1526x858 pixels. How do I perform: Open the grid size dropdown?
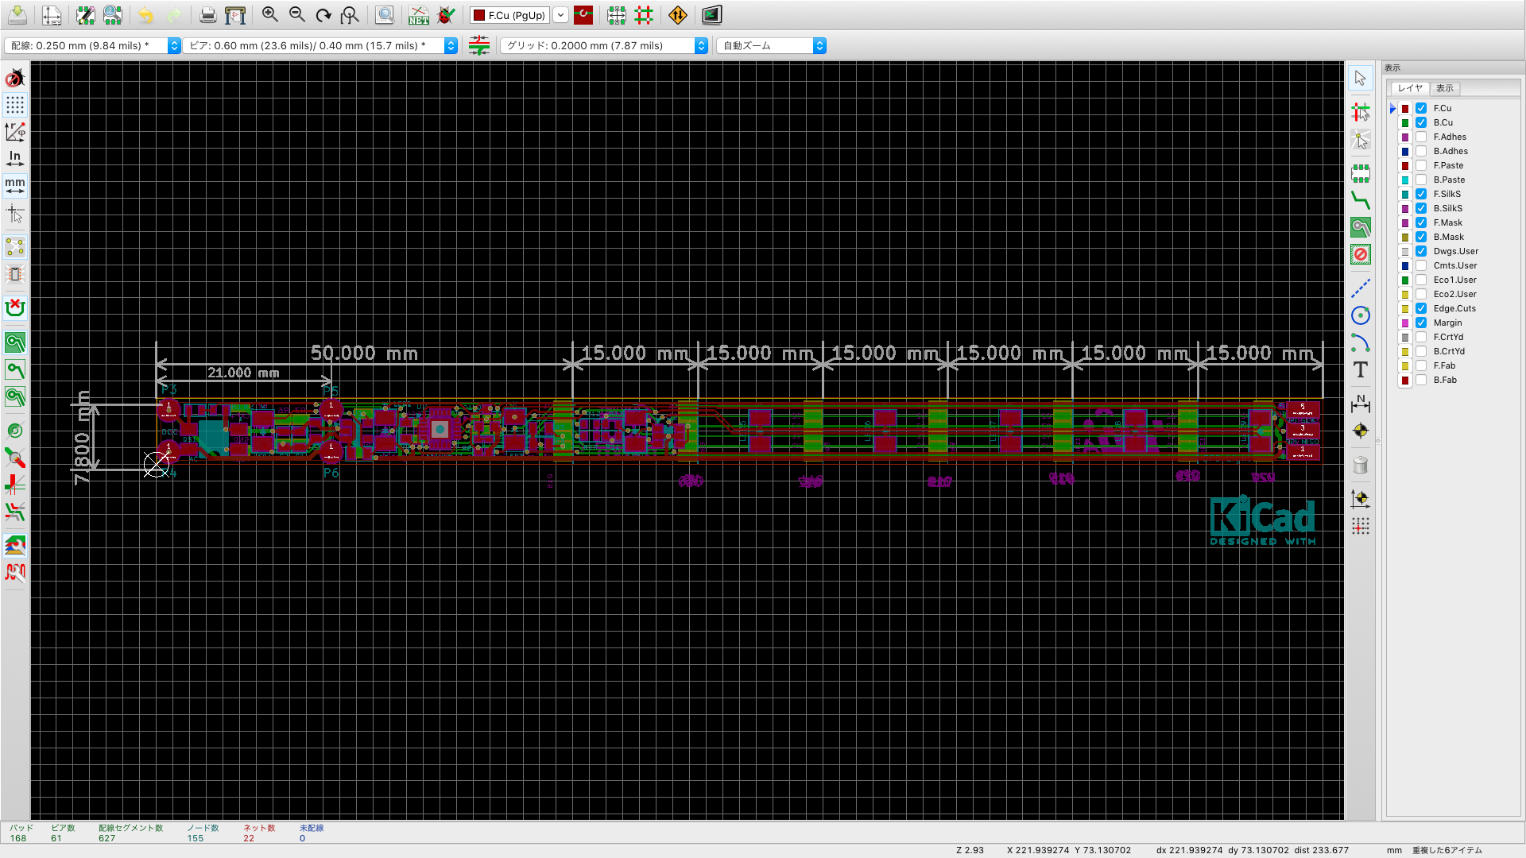701,45
